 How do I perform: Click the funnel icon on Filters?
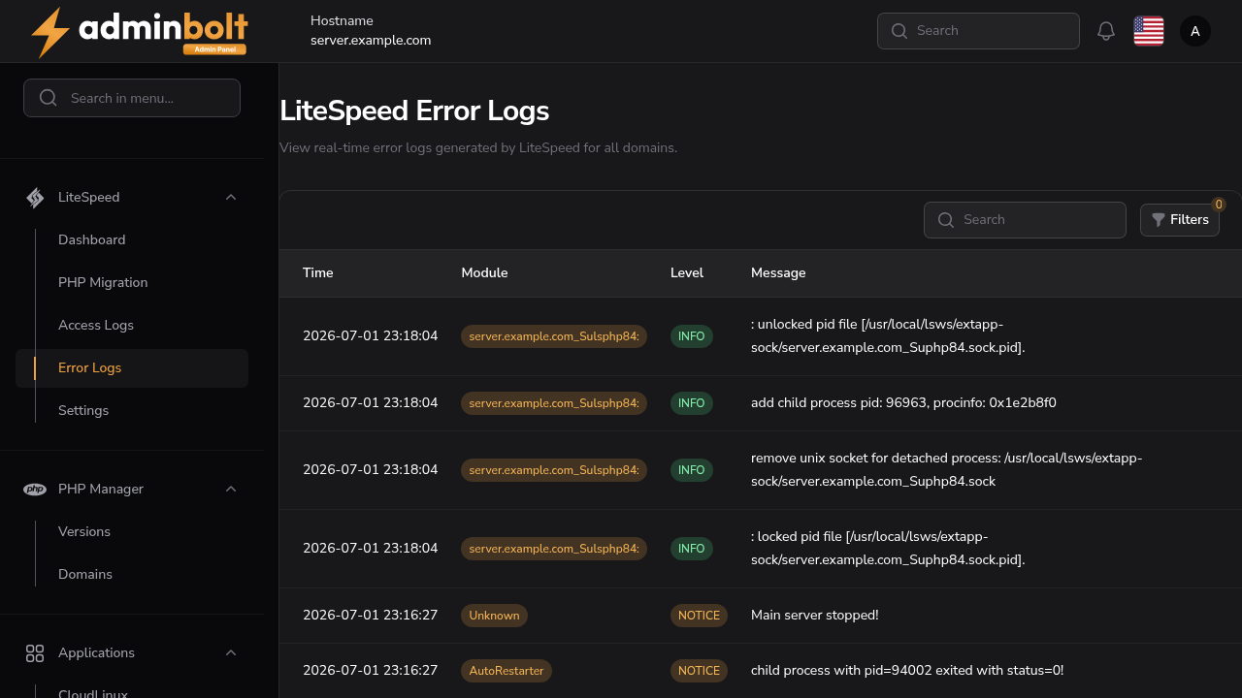pos(1159,220)
